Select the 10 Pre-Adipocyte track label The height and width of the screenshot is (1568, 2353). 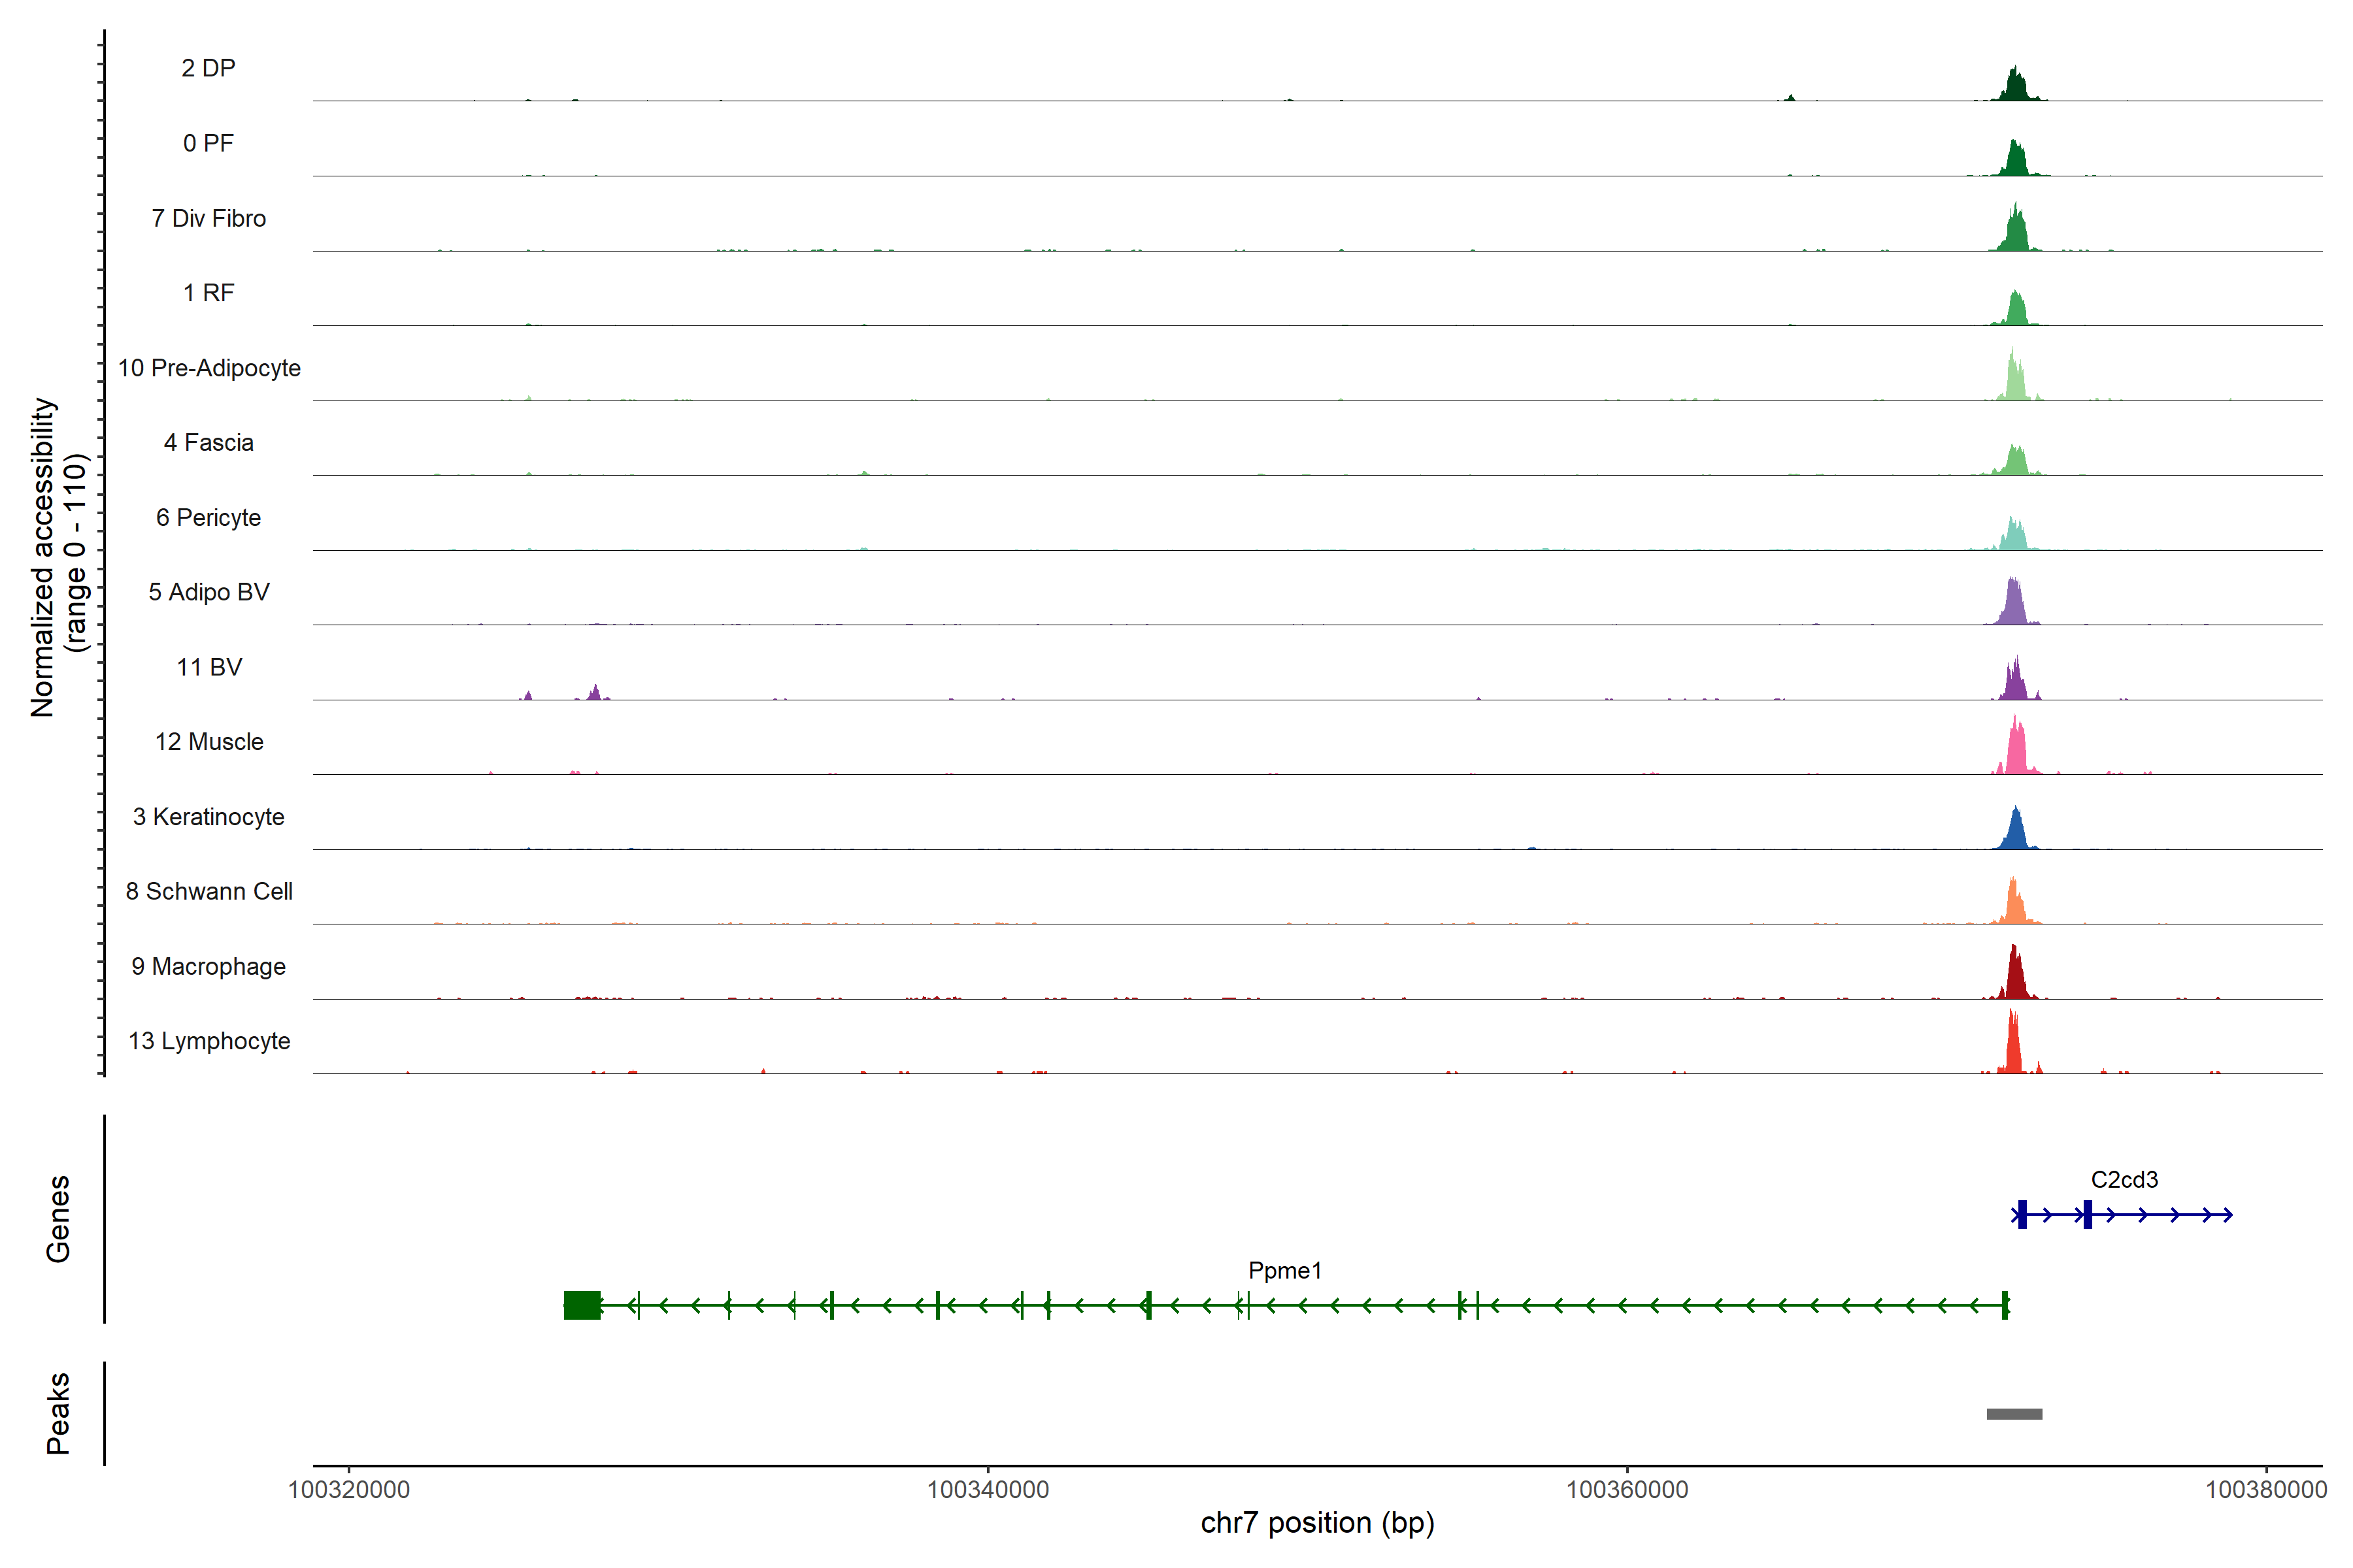(x=209, y=368)
